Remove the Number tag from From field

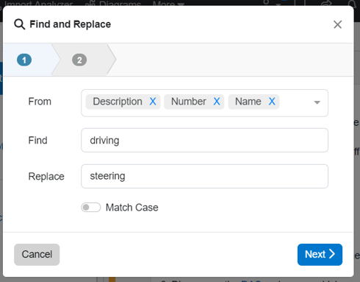pos(217,102)
